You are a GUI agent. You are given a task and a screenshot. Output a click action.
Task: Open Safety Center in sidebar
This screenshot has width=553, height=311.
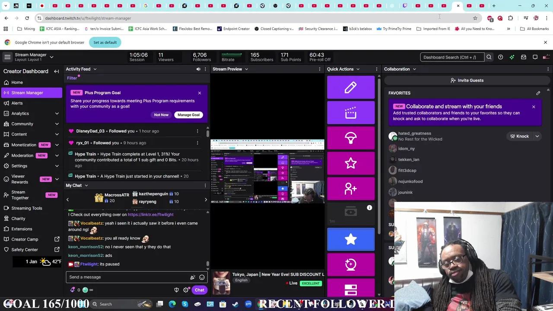pyautogui.click(x=31, y=249)
